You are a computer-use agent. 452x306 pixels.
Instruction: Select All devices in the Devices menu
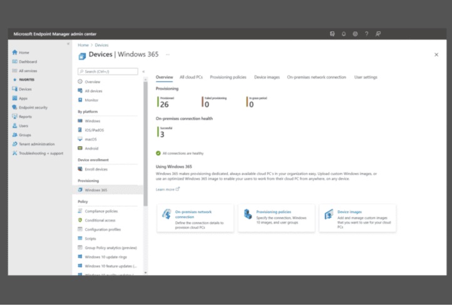coord(90,91)
